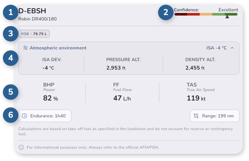249x161 pixels.
Task: Click numbered badge 2 beside Confidence
Action: point(166,12)
